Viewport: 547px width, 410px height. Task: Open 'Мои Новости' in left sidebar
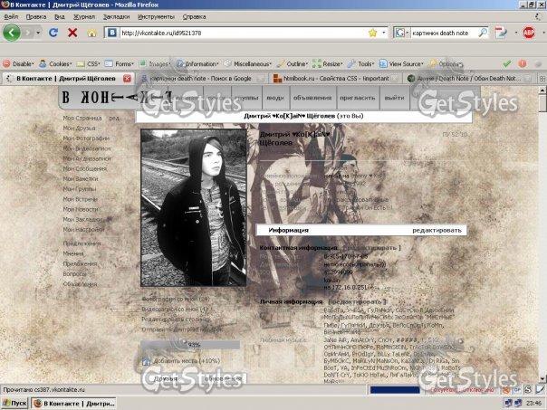[81, 210]
